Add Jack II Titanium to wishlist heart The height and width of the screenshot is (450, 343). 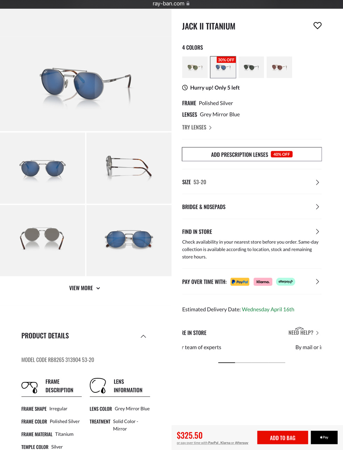[317, 26]
